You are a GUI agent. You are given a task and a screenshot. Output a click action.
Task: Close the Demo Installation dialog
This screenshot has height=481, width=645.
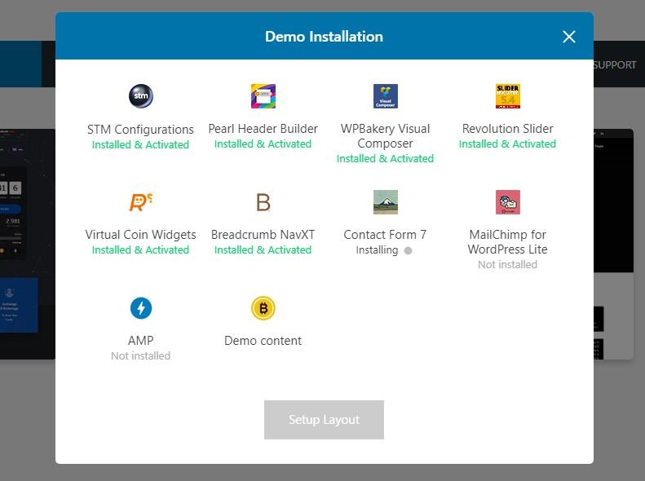[x=568, y=37]
